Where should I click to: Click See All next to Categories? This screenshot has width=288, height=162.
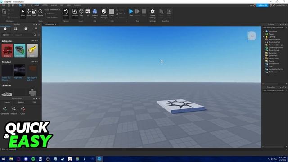[x=34, y=41]
